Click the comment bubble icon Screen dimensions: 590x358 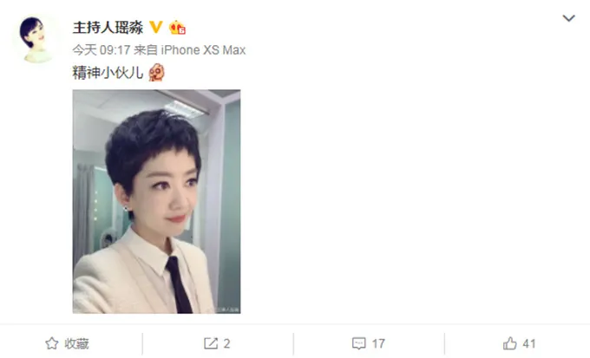(359, 343)
